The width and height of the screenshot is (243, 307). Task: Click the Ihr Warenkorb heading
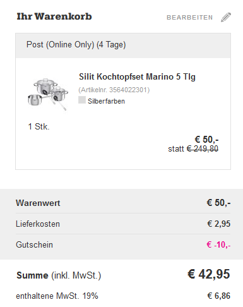click(x=54, y=16)
